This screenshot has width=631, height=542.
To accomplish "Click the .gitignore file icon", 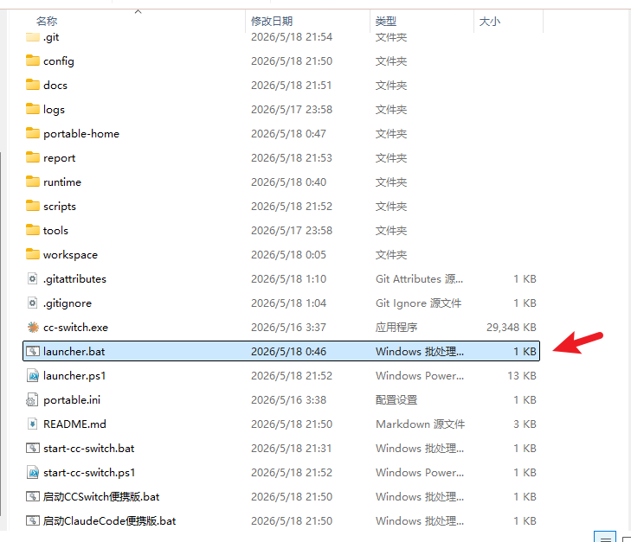I will coord(33,303).
